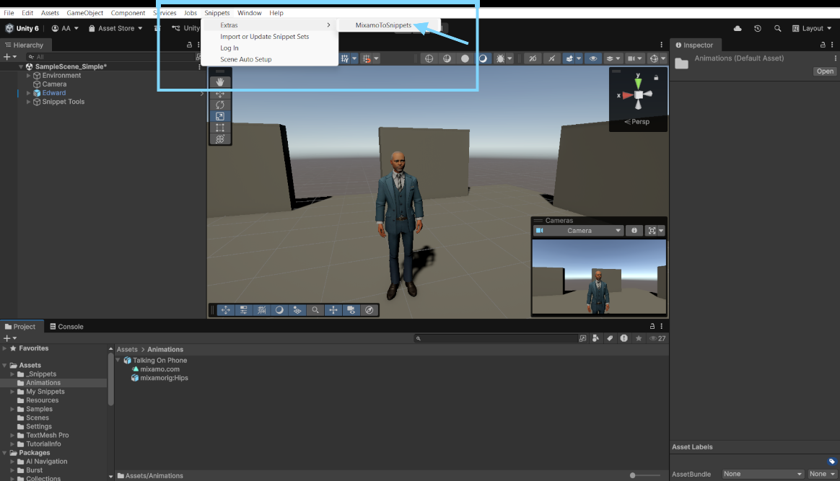This screenshot has width=840, height=481.
Task: Click the Search by Label tag icon
Action: click(610, 338)
